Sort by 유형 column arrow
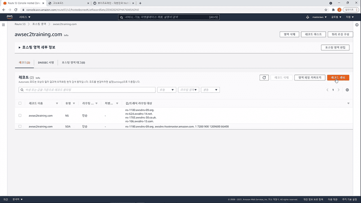Image resolution: width=361 pixels, height=203 pixels. 74,103
